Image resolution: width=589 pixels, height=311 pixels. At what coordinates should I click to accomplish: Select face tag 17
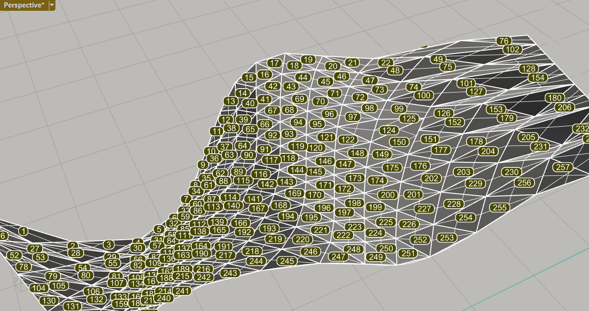[x=275, y=63]
